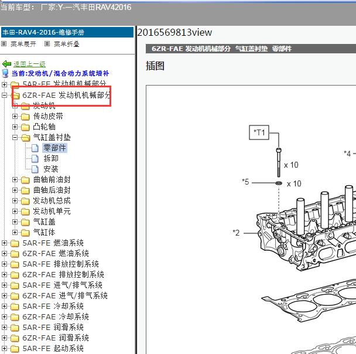Collapse the 6ZR-FAE 发动机机械部分 node
Image resolution: width=356 pixels, height=354 pixels.
4,95
